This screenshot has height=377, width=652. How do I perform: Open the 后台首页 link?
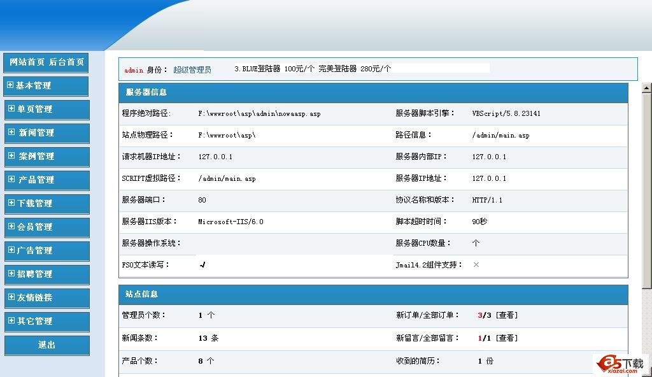pyautogui.click(x=66, y=62)
